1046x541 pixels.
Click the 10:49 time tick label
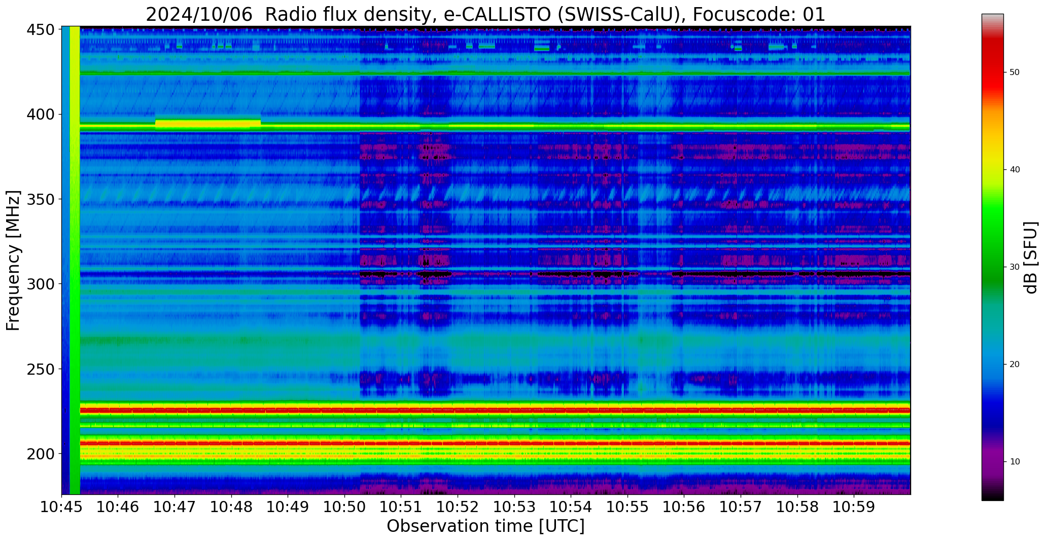click(x=288, y=507)
